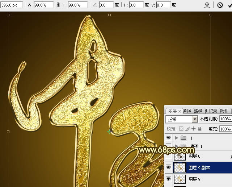Click the lock all padlock icon
Screen dimensions: 232x187
[x=199, y=128]
